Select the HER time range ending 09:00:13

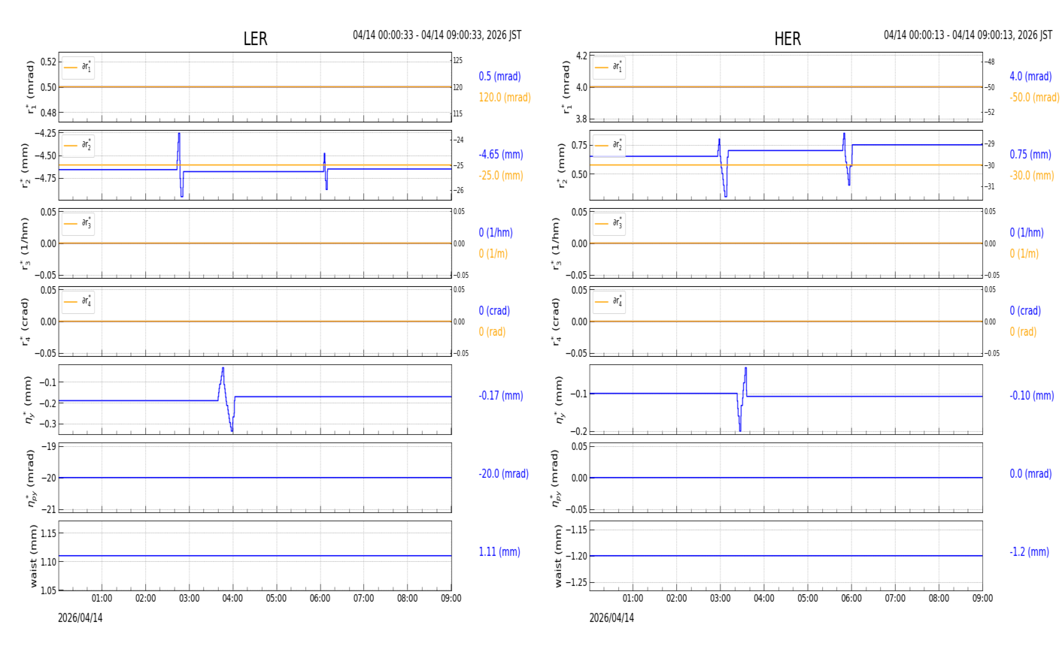pyautogui.click(x=968, y=35)
